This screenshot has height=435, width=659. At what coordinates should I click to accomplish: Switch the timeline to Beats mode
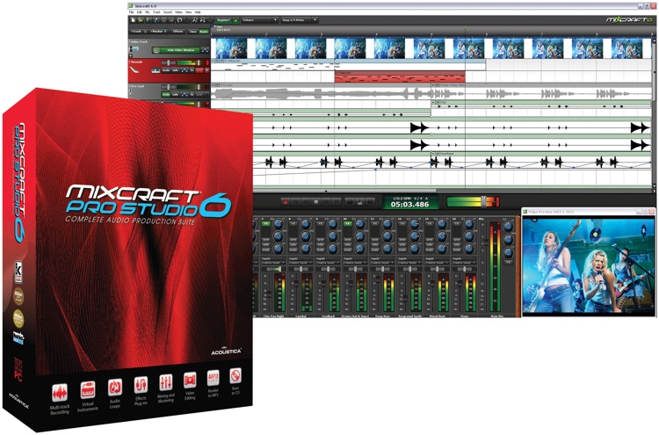pos(204,31)
